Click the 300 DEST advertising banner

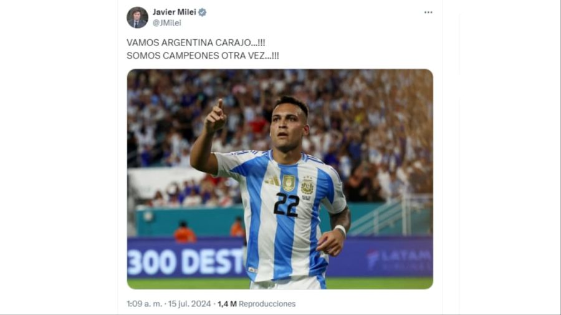tap(186, 261)
